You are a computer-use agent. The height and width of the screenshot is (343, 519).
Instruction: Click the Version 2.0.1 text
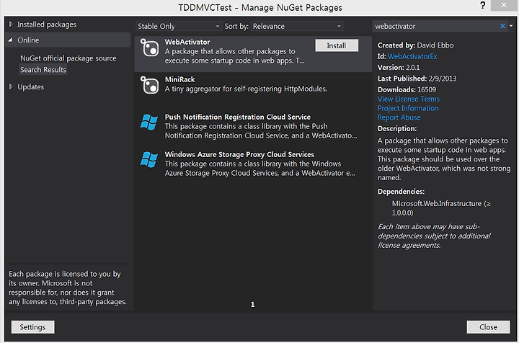(399, 68)
